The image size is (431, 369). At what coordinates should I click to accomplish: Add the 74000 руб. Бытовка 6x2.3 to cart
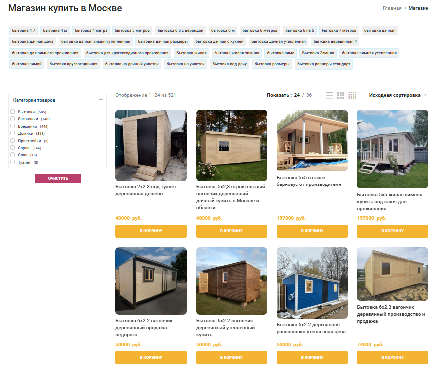[x=392, y=357]
